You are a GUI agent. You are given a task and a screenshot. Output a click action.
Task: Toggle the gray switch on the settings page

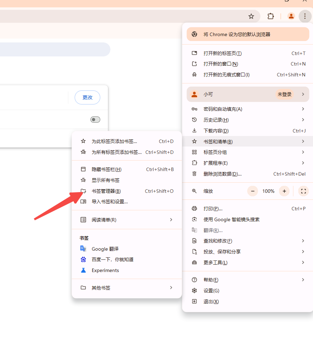click(95, 120)
